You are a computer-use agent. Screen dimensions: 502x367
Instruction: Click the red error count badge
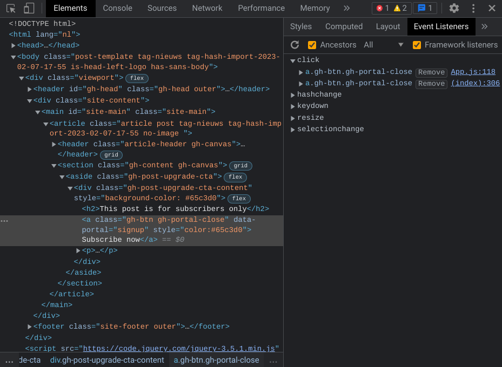coord(383,8)
